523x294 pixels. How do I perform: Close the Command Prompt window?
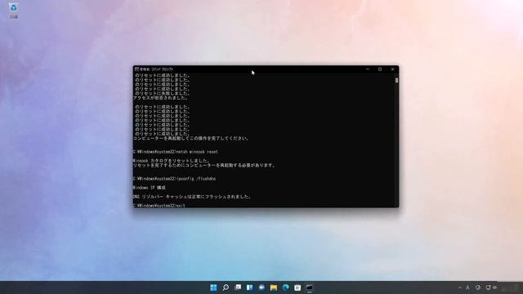pos(392,69)
